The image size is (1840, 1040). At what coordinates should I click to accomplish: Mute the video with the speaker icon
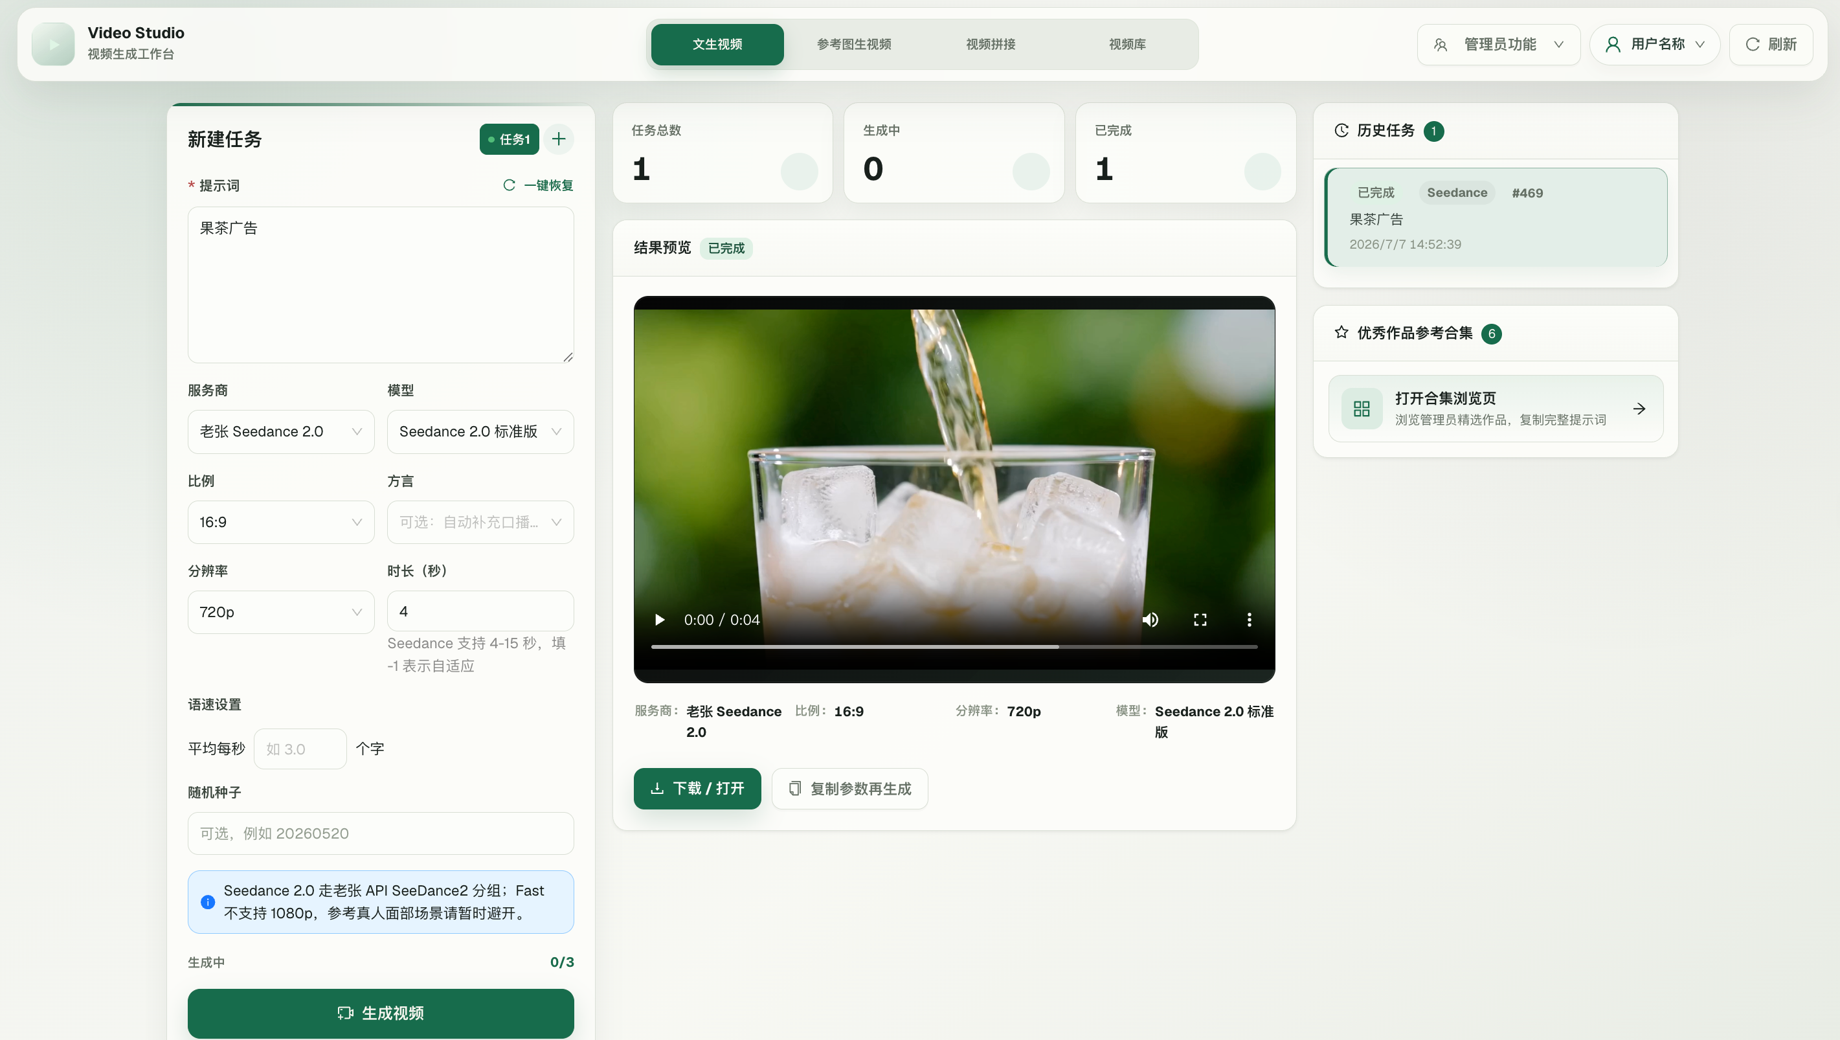[x=1150, y=619]
